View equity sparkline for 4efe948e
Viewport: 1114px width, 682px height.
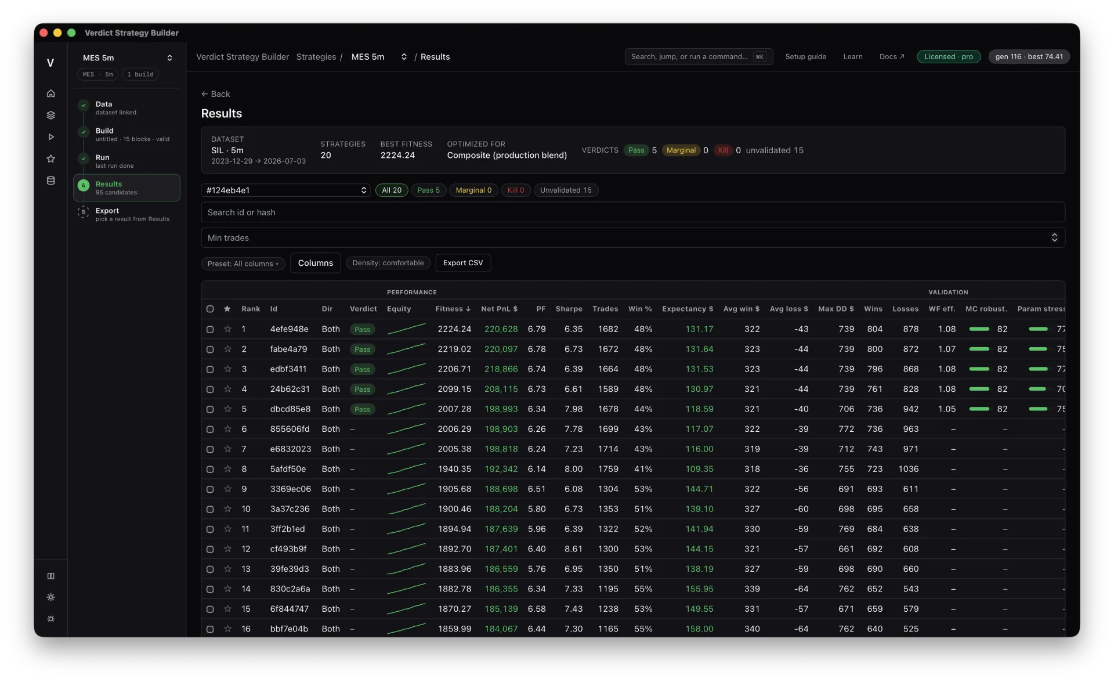[x=406, y=329]
